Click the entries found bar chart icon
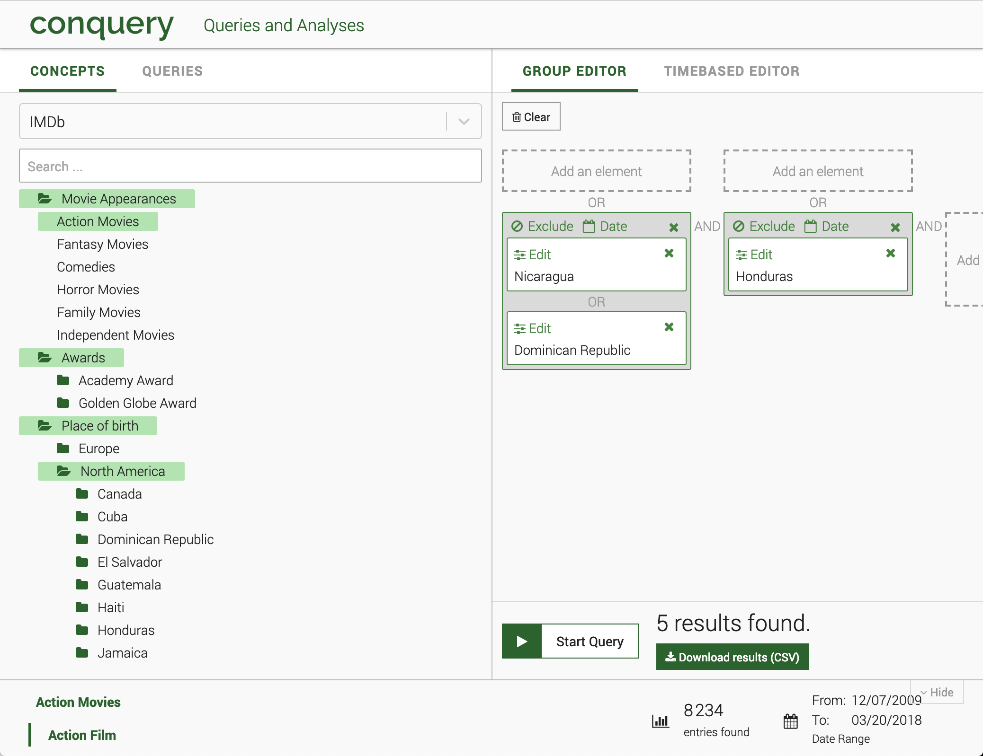The height and width of the screenshot is (756, 983). point(661,721)
